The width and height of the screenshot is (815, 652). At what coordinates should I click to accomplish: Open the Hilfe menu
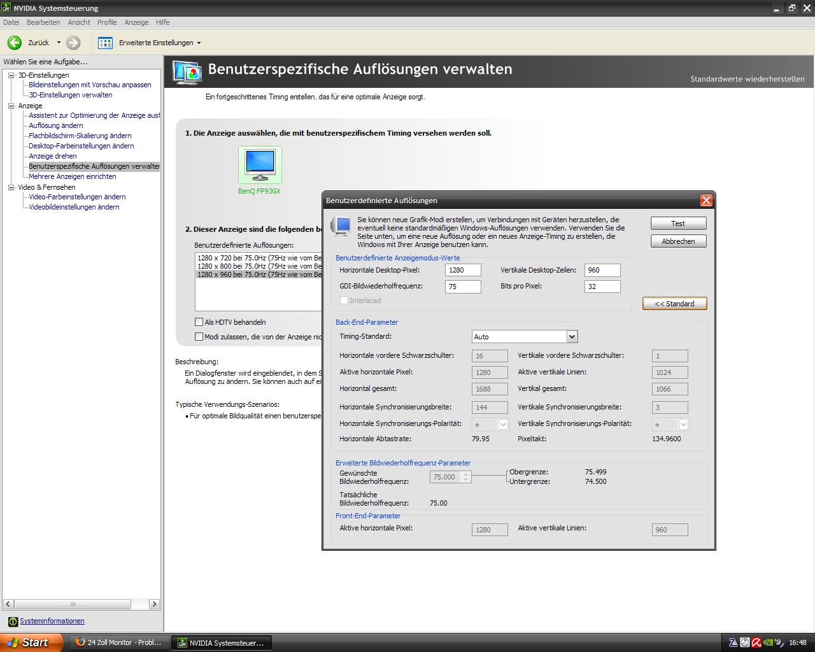pos(162,22)
